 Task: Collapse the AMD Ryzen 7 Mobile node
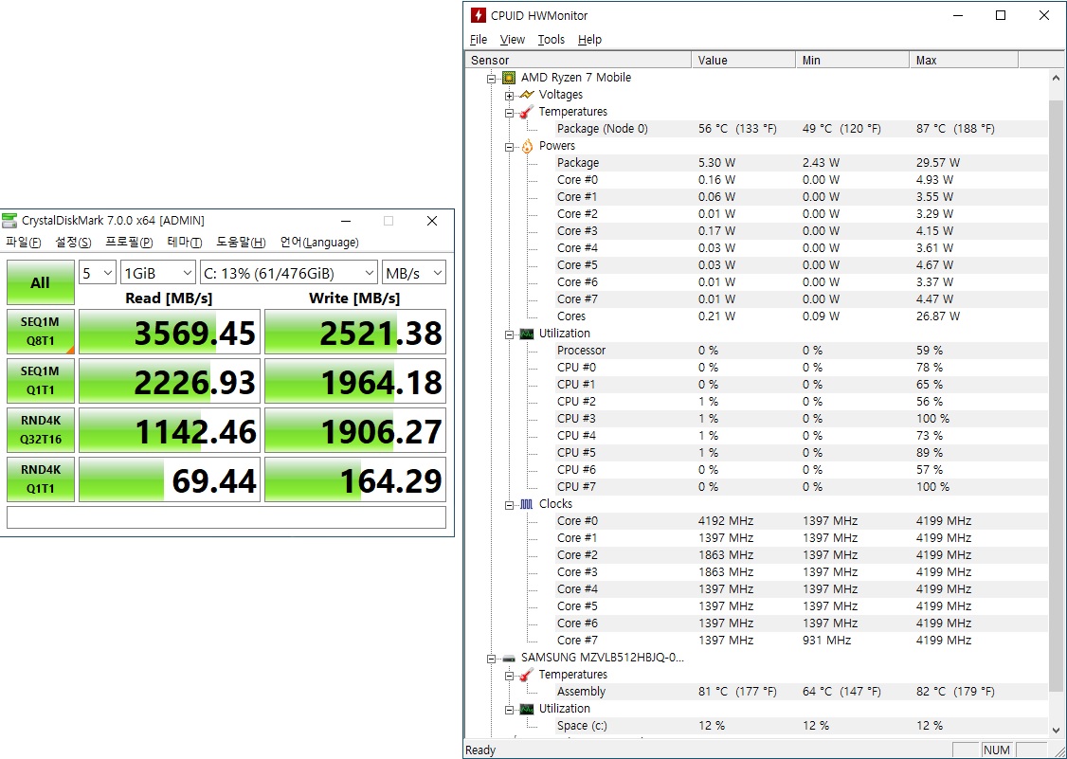pyautogui.click(x=491, y=79)
